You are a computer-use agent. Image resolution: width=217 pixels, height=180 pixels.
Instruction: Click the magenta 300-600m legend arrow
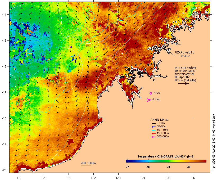tap(153, 137)
